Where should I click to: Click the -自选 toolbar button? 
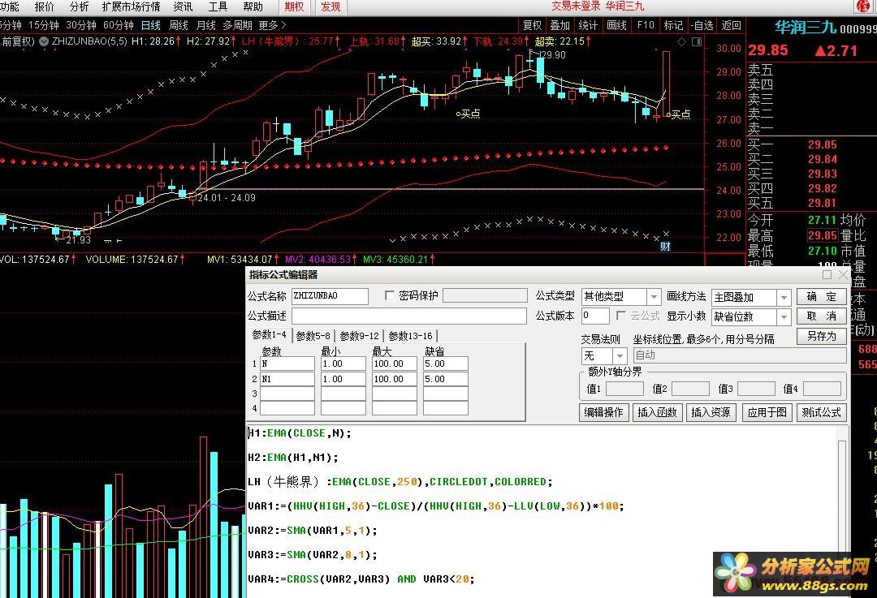[702, 25]
